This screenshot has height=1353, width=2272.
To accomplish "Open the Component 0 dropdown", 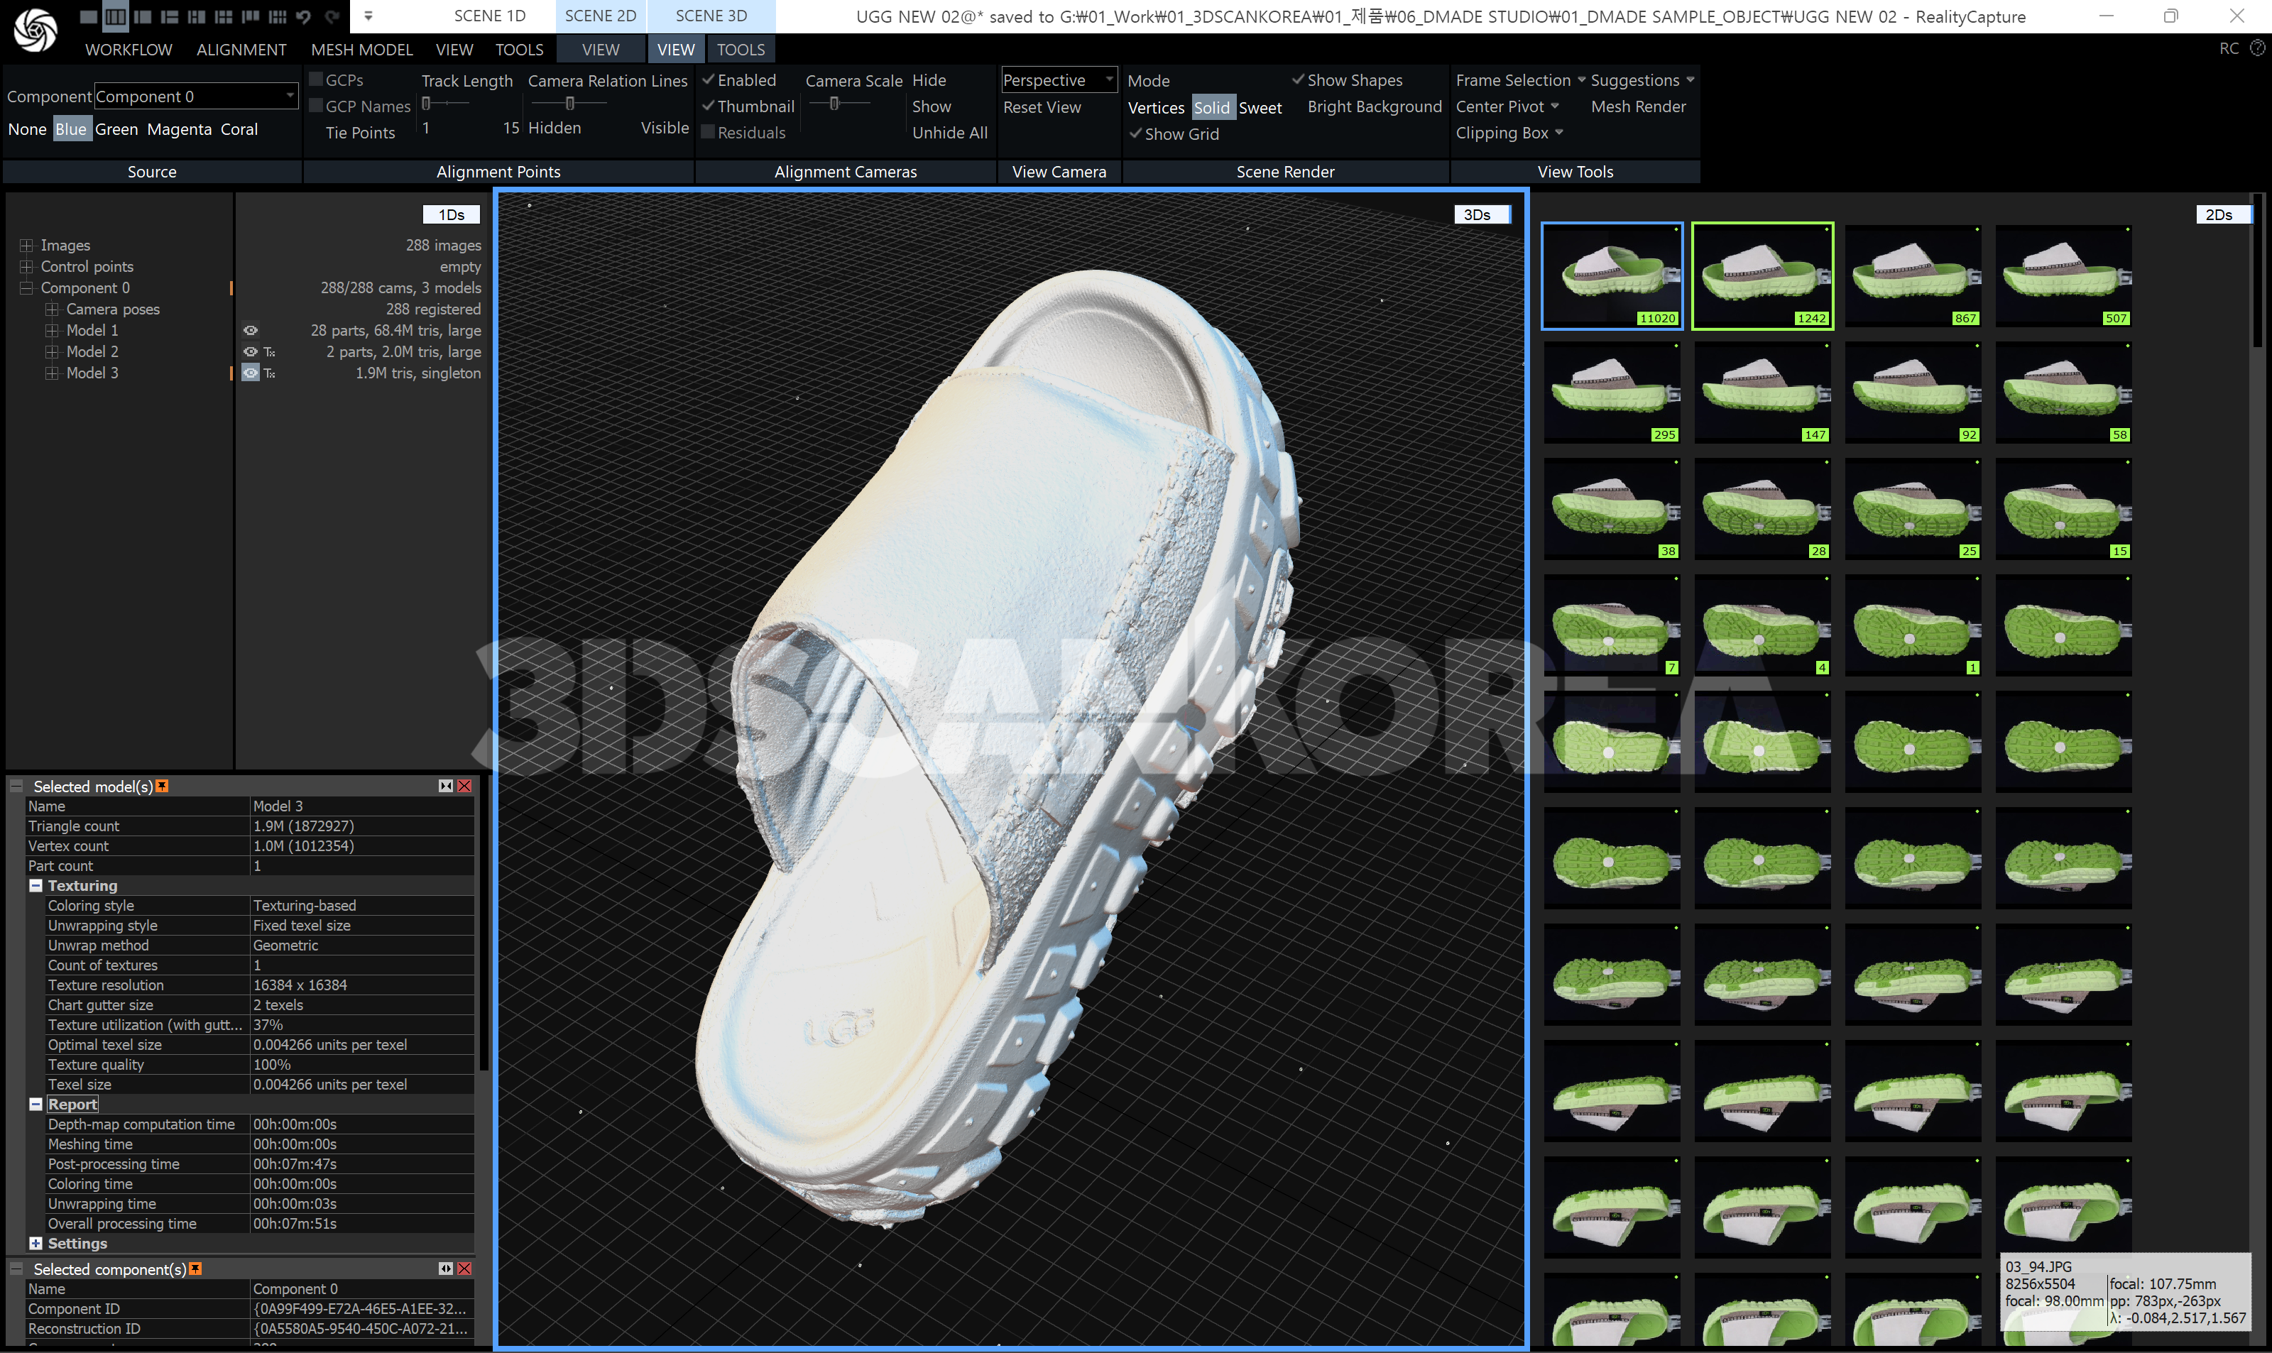I will coord(290,96).
